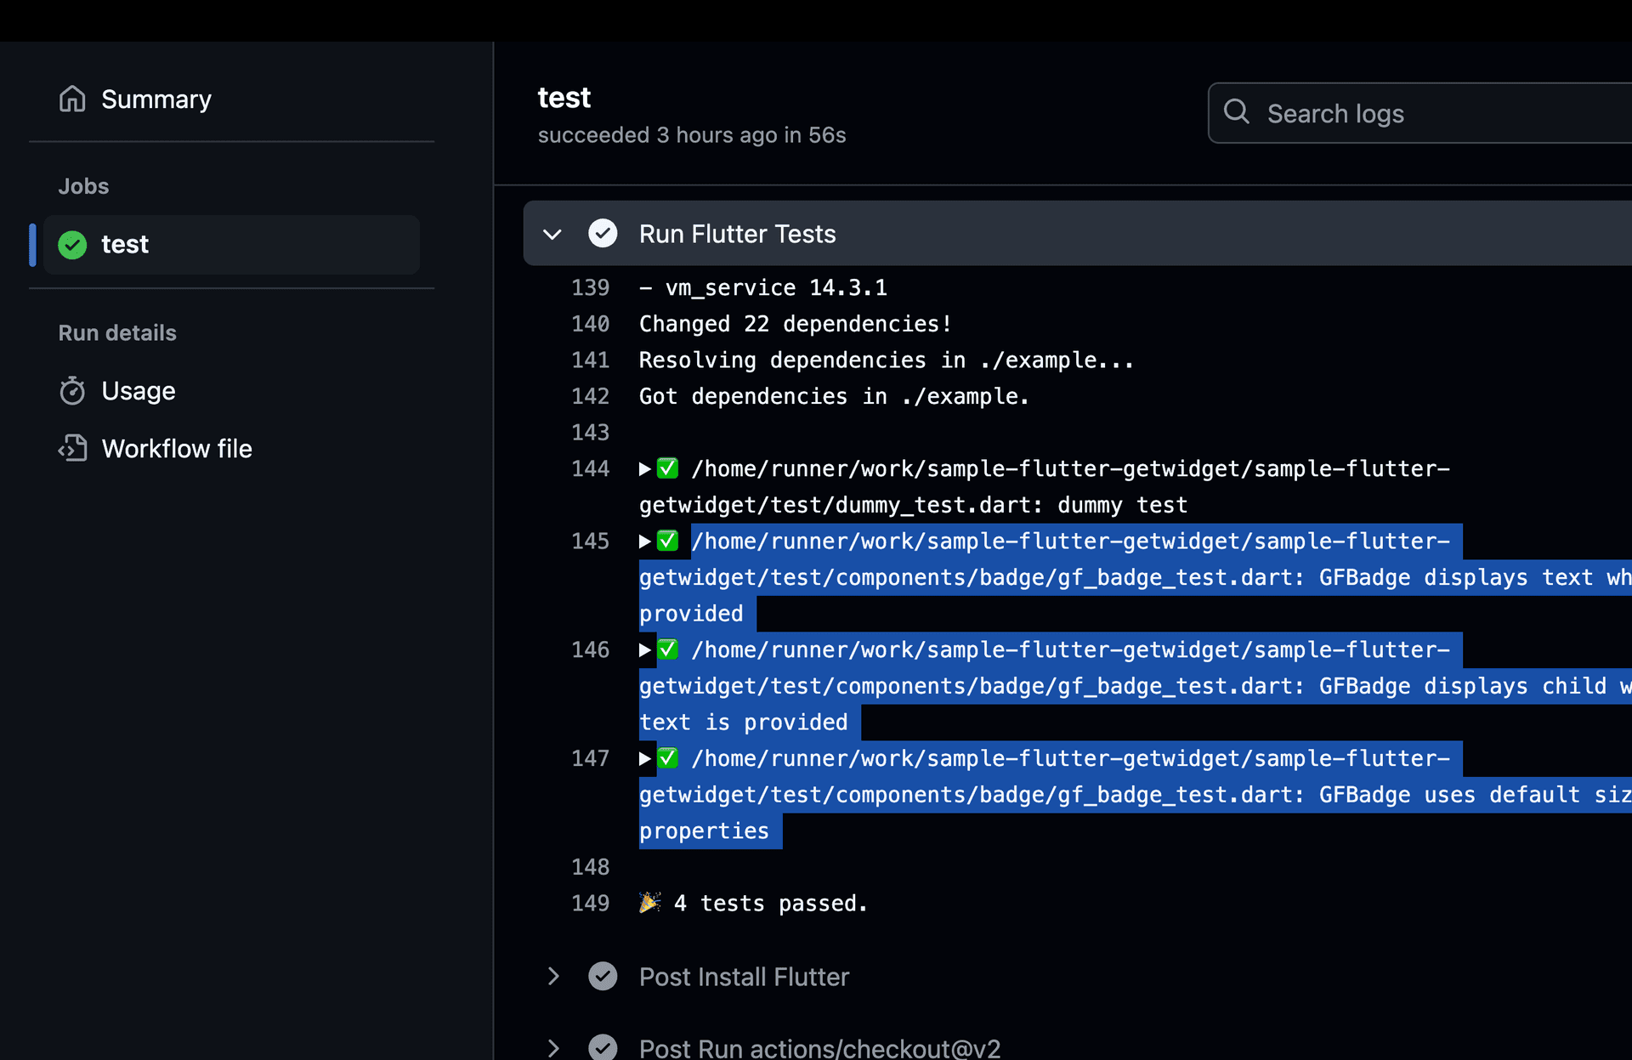
Task: Expand the Post Install Flutter step
Action: tap(552, 977)
